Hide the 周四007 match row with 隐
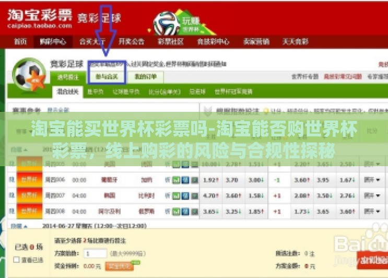The width and height of the screenshot is (388, 278). [11, 195]
